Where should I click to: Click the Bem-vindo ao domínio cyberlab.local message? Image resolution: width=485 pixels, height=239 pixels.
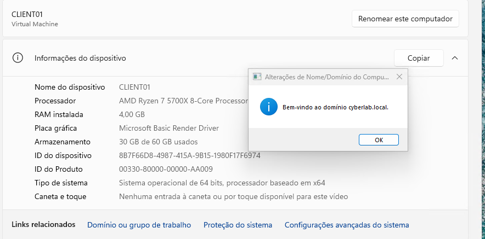coord(335,107)
